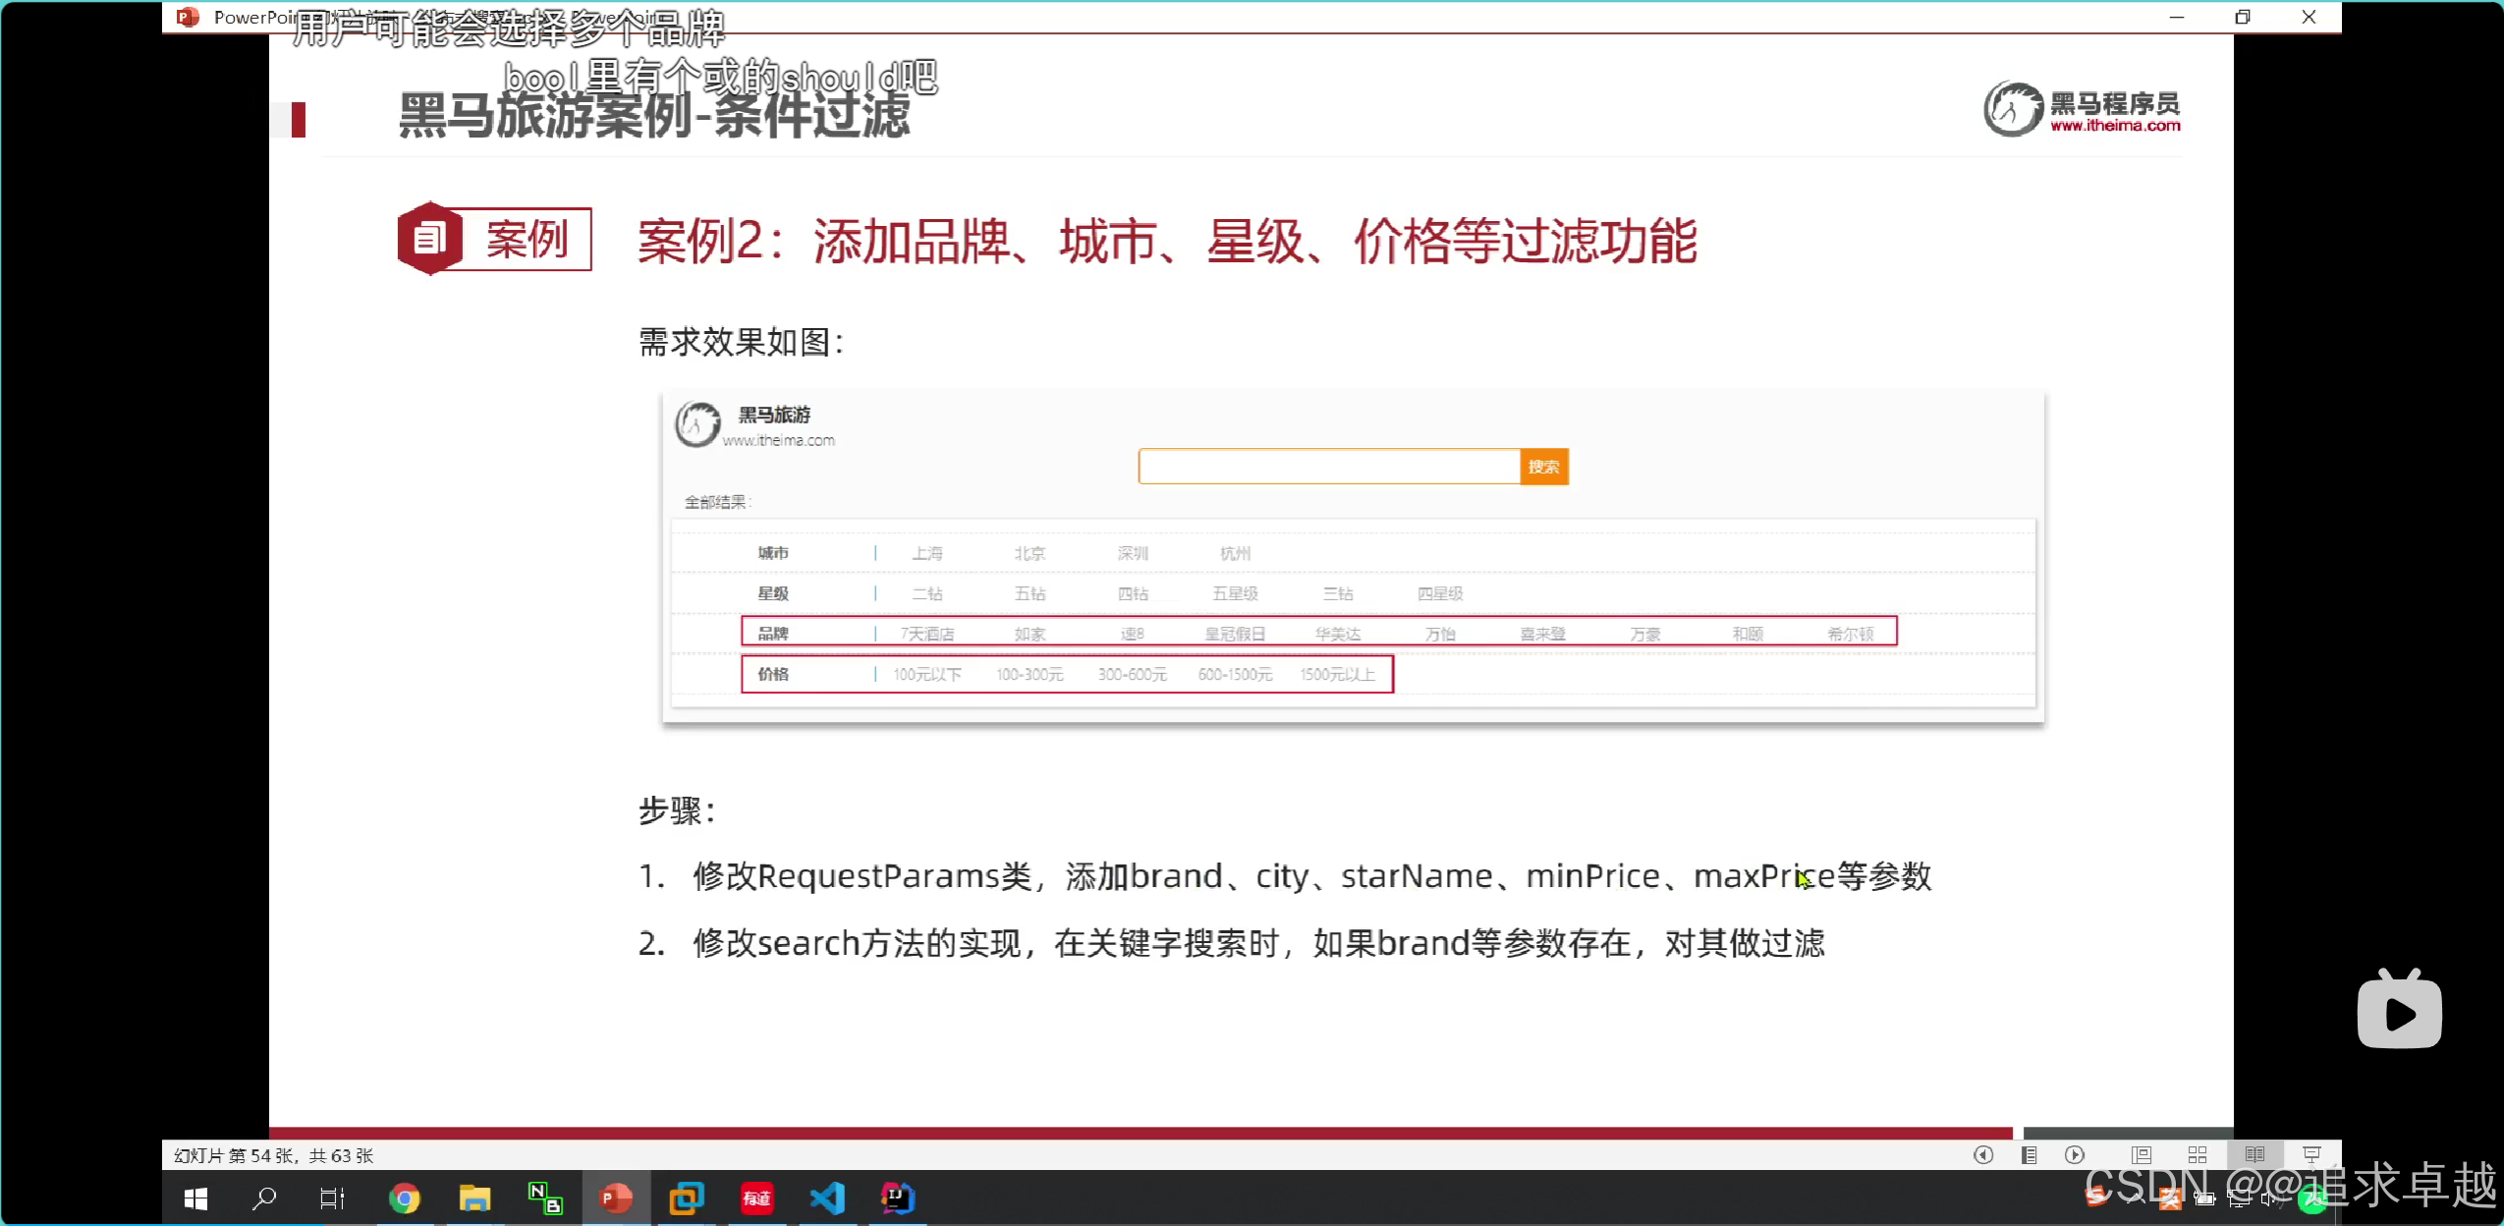Switch to Slide Sorter view
Viewport: 2504px width, 1226px height.
point(2198,1155)
